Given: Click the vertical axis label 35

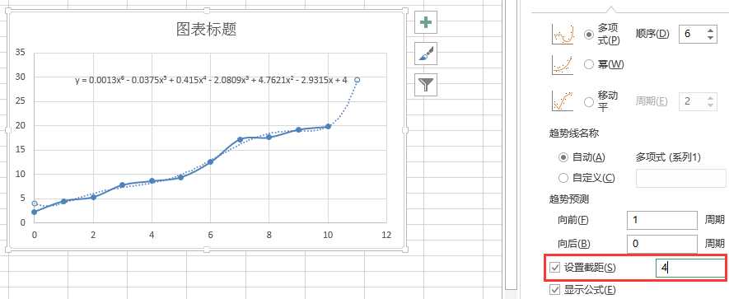Looking at the screenshot, I should [x=20, y=52].
